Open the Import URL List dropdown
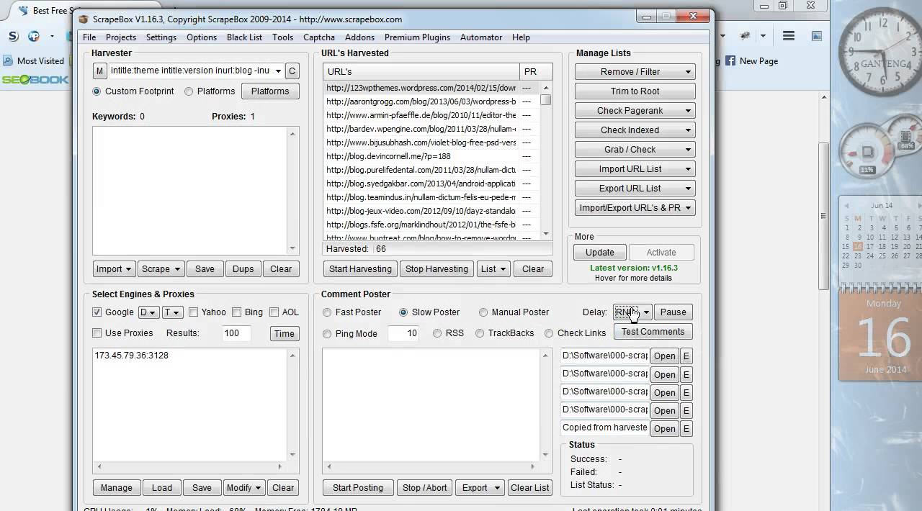The image size is (922, 511). click(635, 169)
